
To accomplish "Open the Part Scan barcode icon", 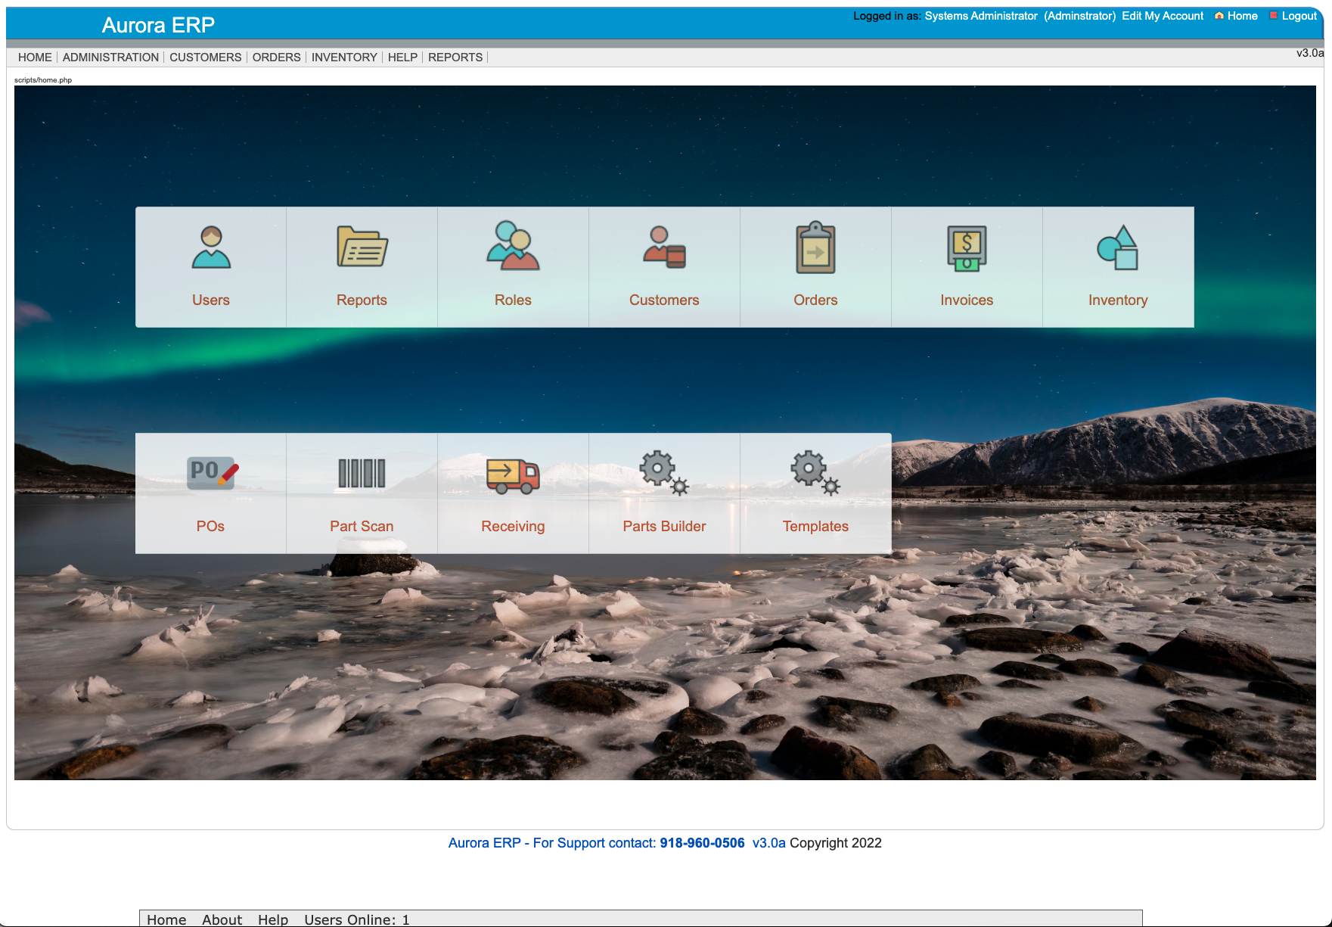I will point(362,474).
